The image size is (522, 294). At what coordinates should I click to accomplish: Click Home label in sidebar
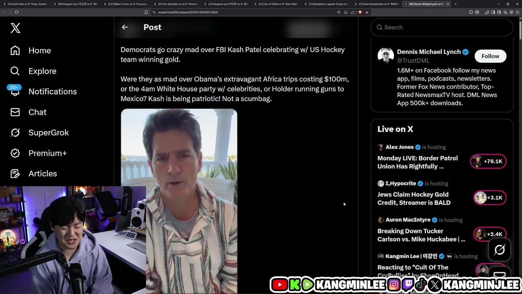40,51
